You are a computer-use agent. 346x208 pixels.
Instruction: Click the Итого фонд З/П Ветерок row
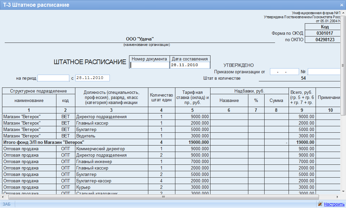[44, 142]
